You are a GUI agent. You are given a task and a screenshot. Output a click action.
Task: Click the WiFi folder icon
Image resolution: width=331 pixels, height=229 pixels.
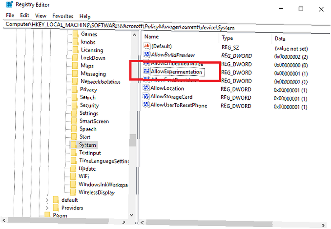(x=73, y=176)
